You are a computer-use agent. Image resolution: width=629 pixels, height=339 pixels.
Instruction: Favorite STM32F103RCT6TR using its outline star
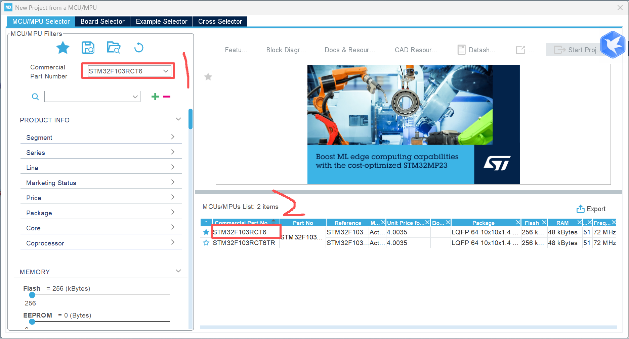click(206, 243)
